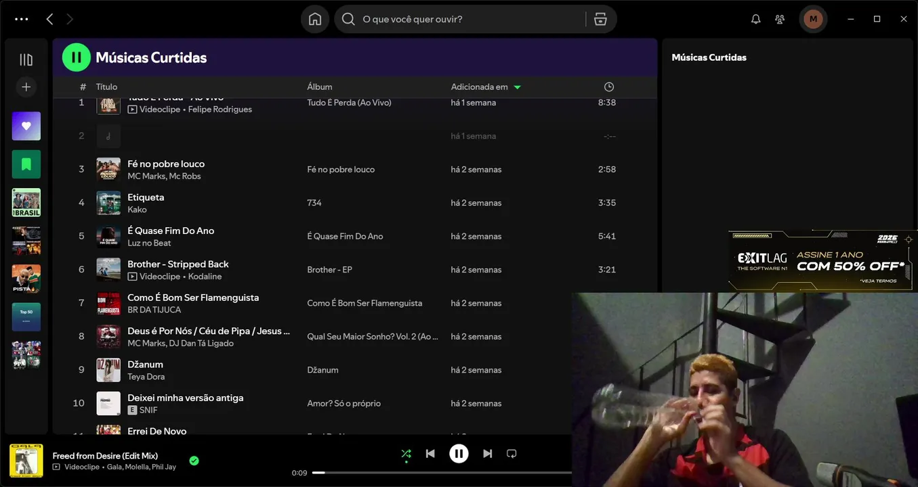Click the green sort arrow by Adicionada em
Screen dimensions: 918x487
coord(517,87)
